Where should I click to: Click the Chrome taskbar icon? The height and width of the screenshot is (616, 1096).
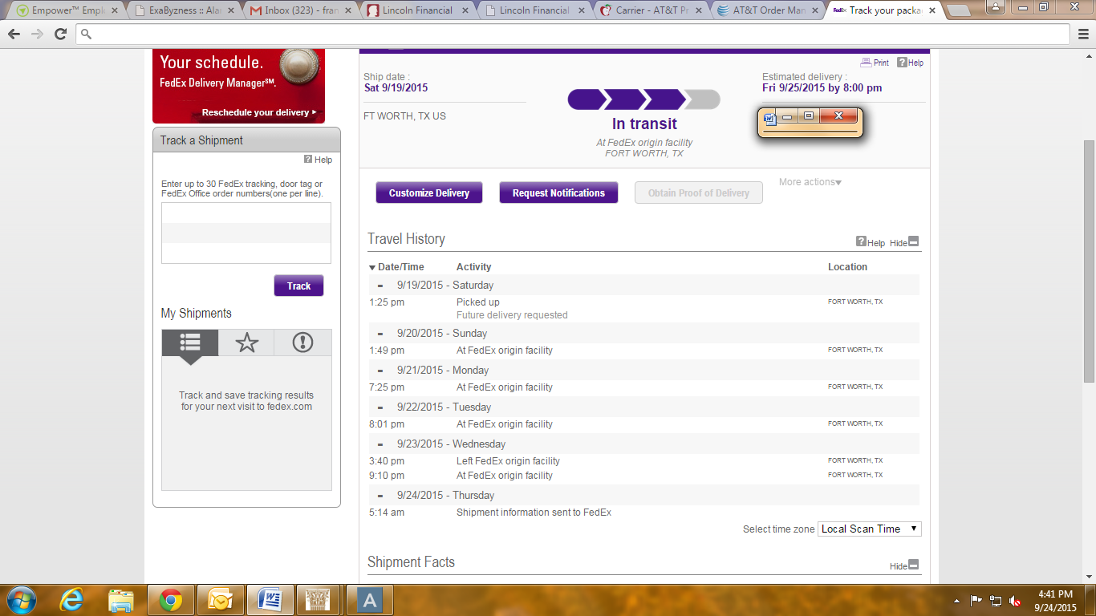[x=170, y=599]
